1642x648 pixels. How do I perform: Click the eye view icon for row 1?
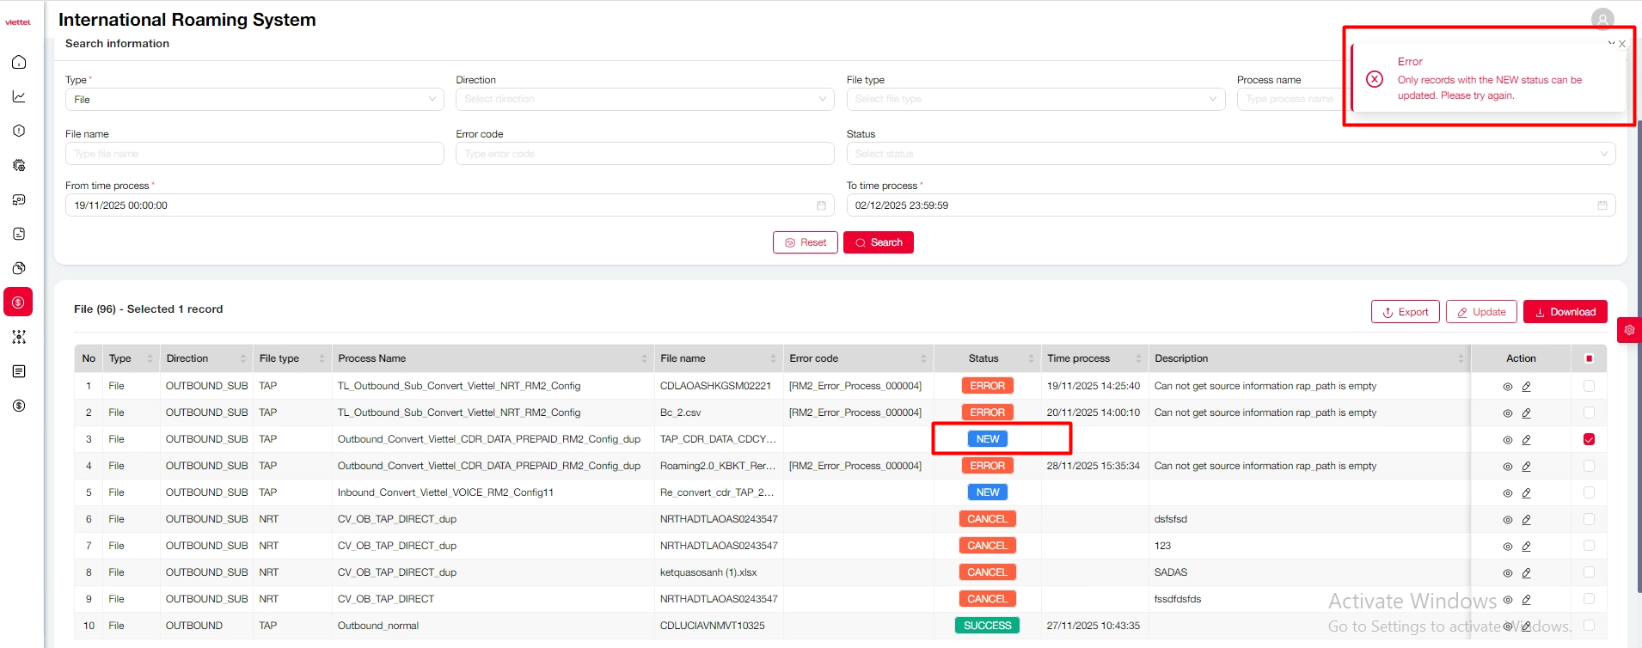1507,387
